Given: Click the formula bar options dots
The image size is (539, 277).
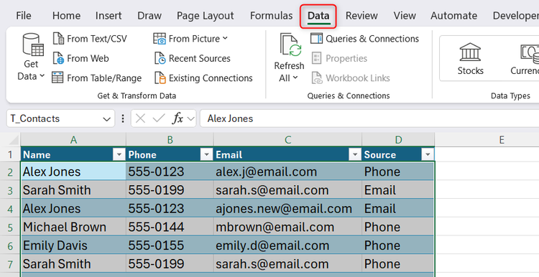Looking at the screenshot, I should [123, 118].
